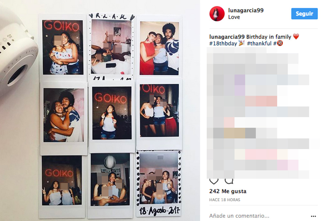Screen dimensions: 323x221
Task: Open comments with speech bubble icon
Action: 229,181
